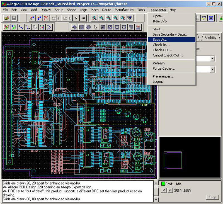
Task: Select Cancel Check-Out... entry
Action: coord(171,55)
